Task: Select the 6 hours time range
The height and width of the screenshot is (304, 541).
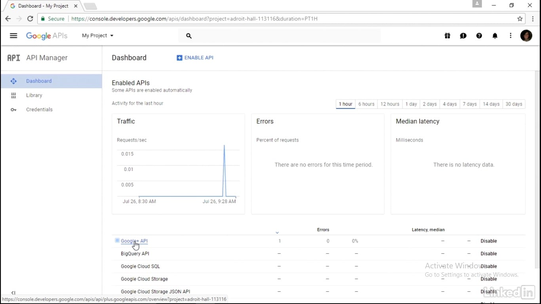Action: click(366, 104)
